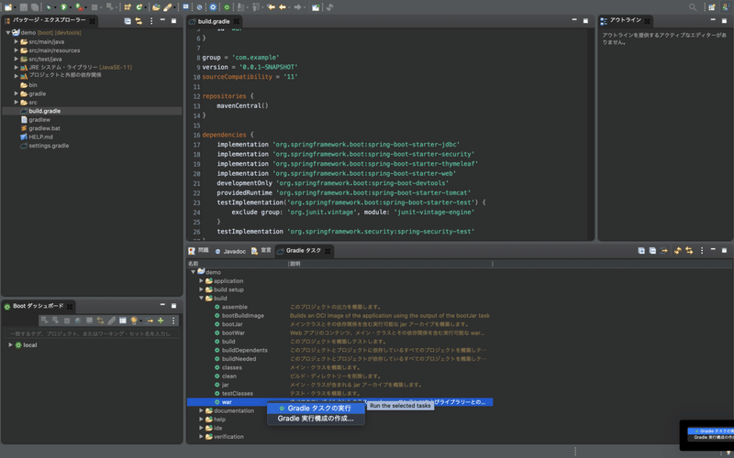734x458 pixels.
Task: Open the dropdown arrow next to Run button
Action: [71, 7]
